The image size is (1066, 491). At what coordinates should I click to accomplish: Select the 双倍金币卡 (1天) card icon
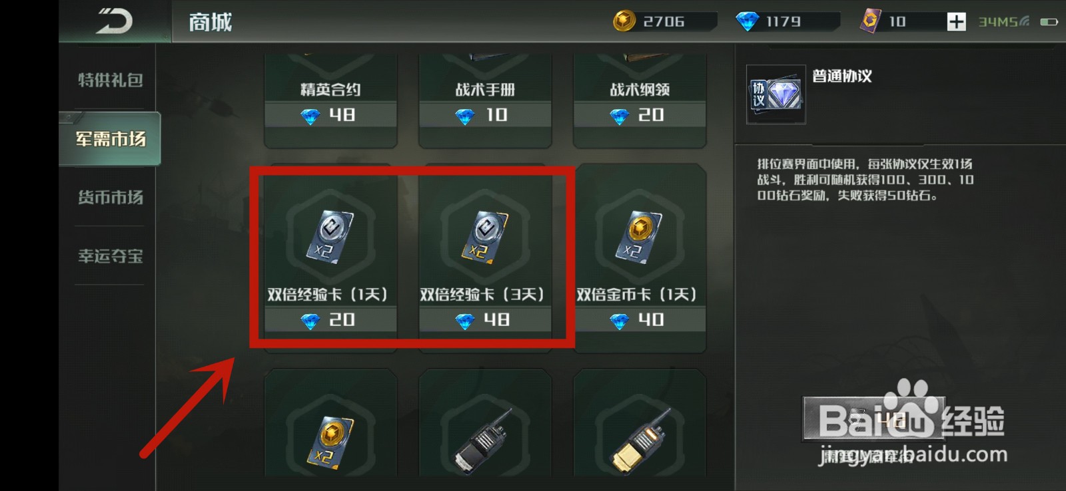(x=640, y=237)
